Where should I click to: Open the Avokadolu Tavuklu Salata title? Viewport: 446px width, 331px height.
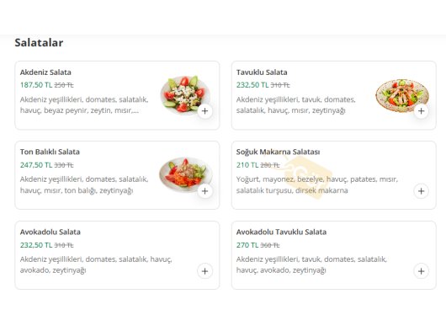click(281, 232)
